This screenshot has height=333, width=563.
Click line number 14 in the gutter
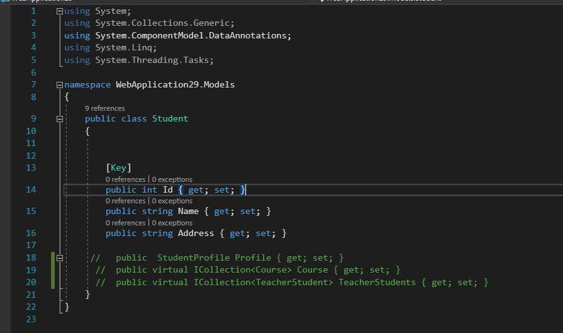click(31, 189)
